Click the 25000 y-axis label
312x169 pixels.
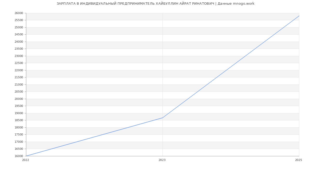coord(19,28)
